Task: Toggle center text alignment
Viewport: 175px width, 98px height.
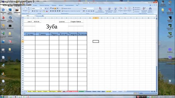Action: 53,11
